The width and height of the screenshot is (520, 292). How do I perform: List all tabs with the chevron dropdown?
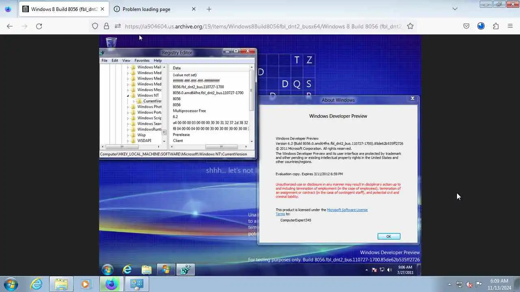pyautogui.click(x=455, y=9)
